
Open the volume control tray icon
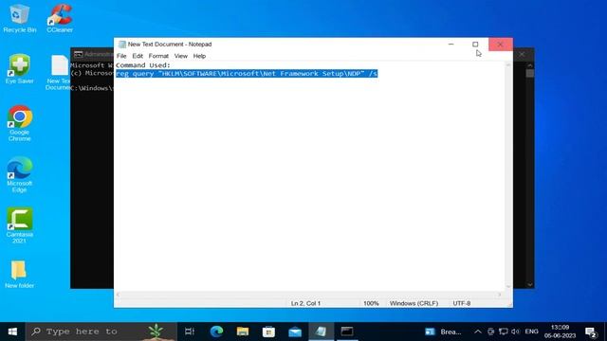[515, 332]
